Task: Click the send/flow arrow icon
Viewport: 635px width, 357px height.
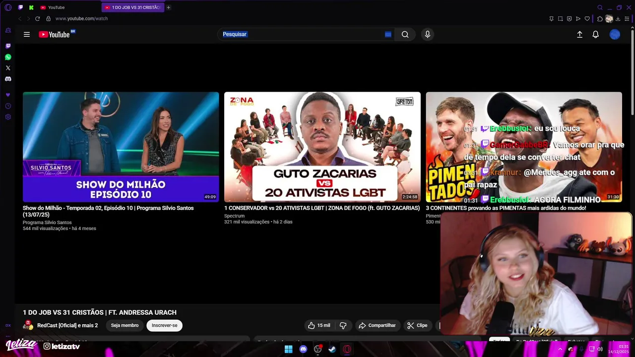Action: (x=578, y=19)
